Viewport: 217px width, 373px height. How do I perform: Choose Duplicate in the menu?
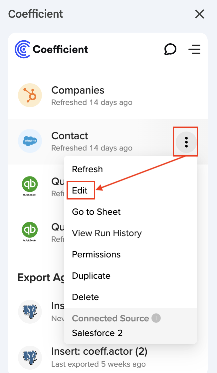tap(91, 276)
